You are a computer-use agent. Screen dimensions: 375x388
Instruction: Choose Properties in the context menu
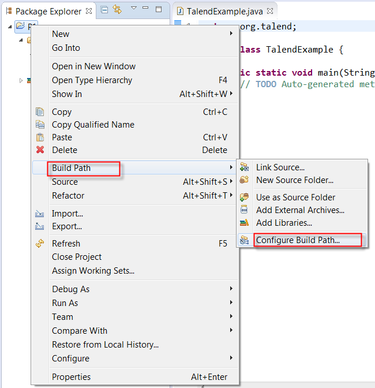pos(72,377)
